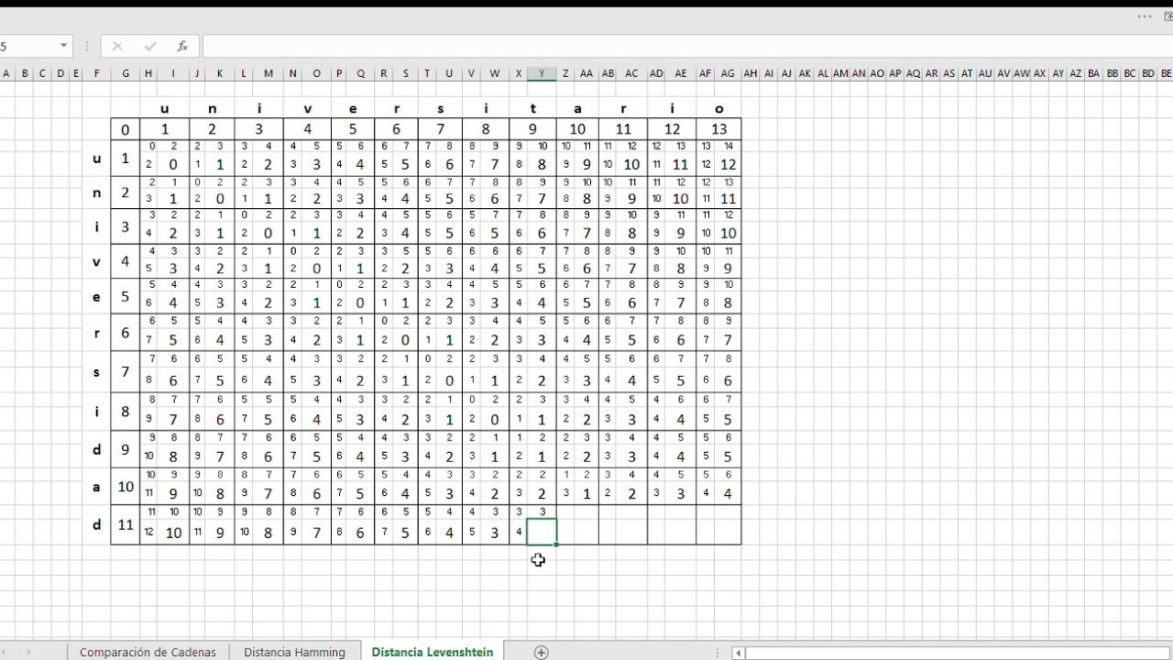Click the Cancel (X) formula bar icon

point(117,46)
